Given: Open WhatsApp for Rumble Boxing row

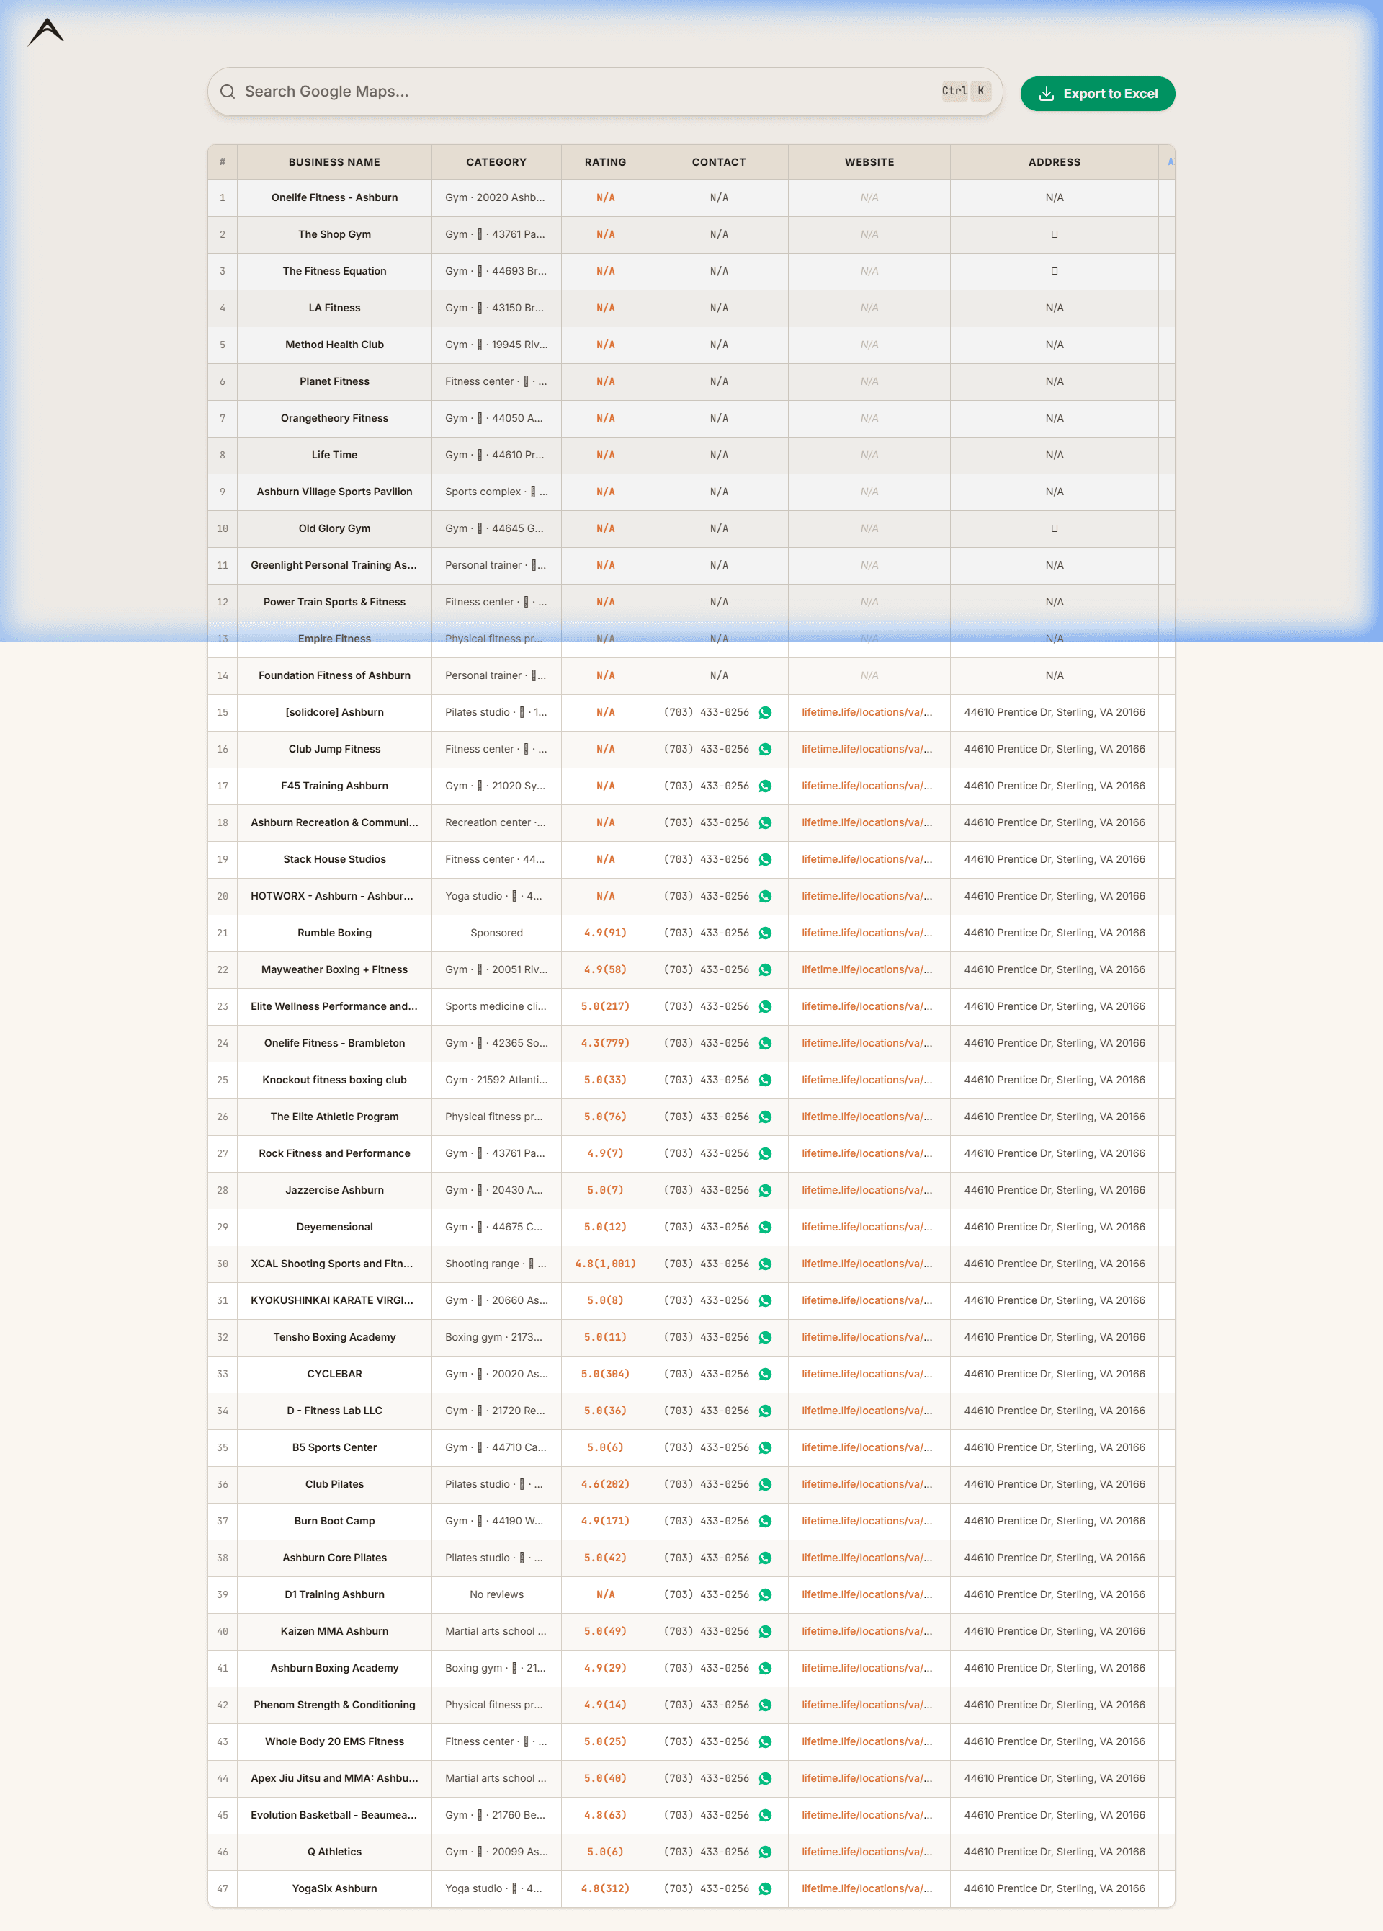Looking at the screenshot, I should coord(765,933).
